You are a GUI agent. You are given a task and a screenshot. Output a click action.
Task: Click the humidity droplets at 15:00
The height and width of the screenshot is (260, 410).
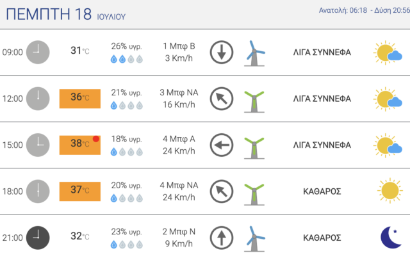pos(126,152)
